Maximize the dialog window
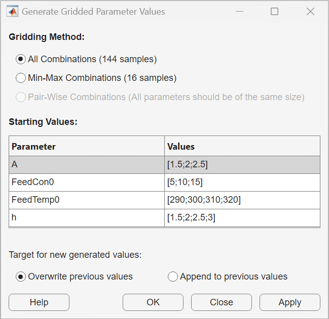Image resolution: width=329 pixels, height=319 pixels. click(x=274, y=11)
